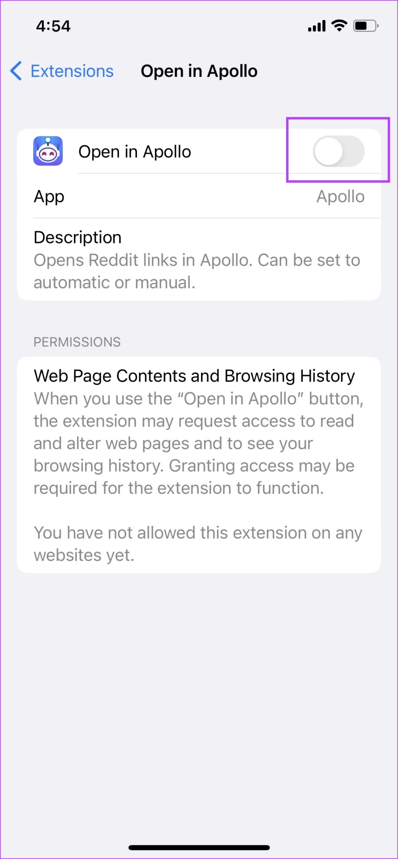The image size is (398, 859).
Task: Tap the gray Apollo value label
Action: click(341, 196)
